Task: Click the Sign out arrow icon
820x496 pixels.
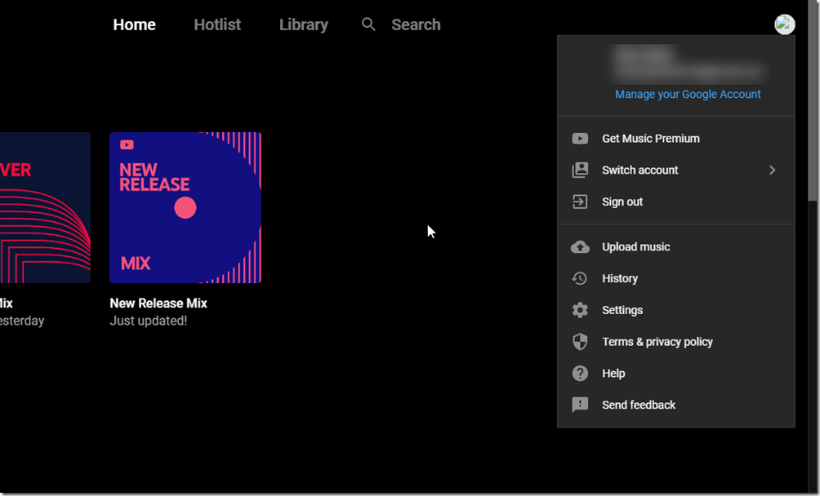Action: (580, 202)
